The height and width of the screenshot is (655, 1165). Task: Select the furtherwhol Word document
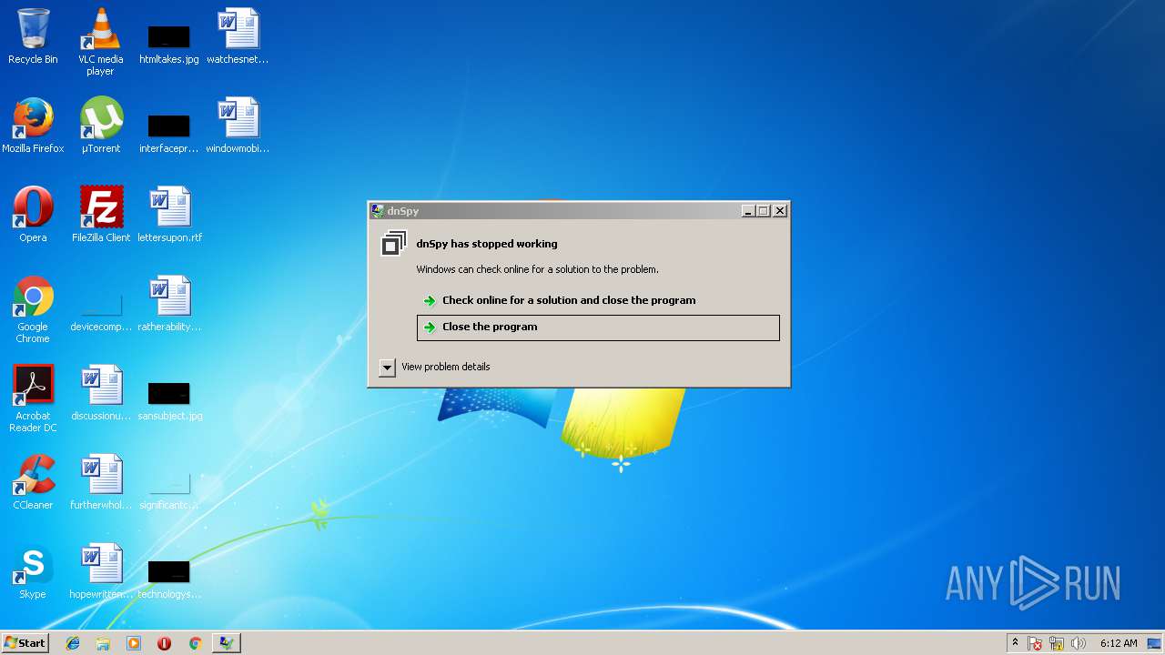[101, 482]
